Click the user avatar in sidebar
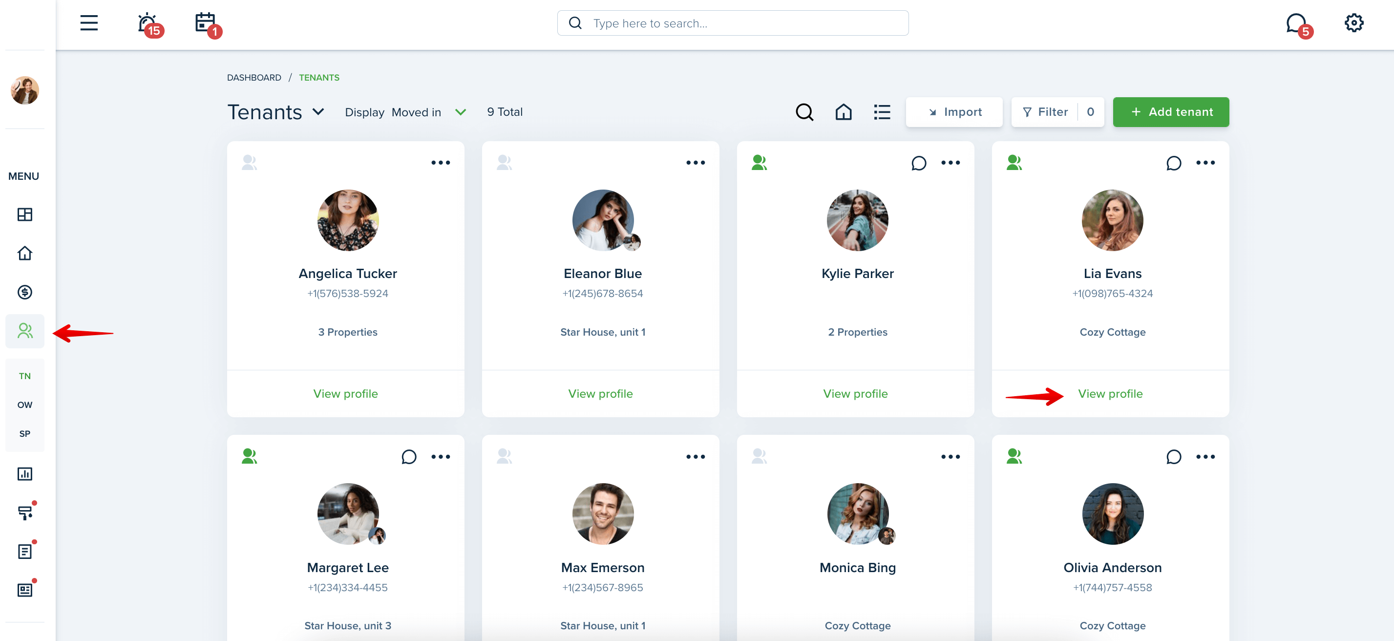The width and height of the screenshot is (1394, 641). 25,90
